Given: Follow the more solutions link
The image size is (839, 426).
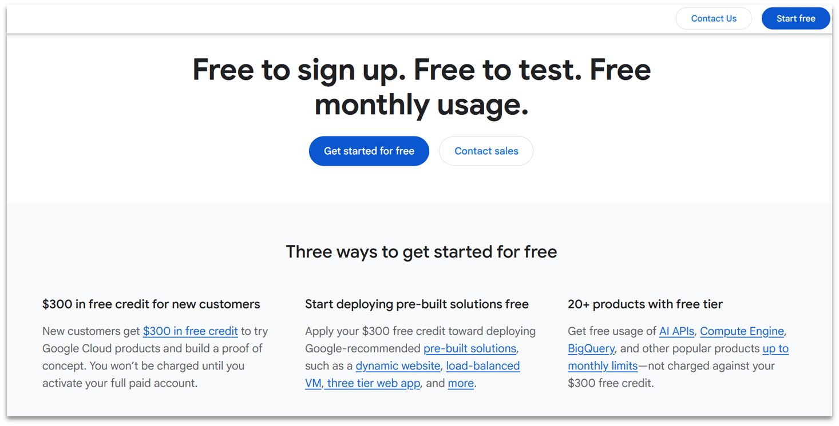Looking at the screenshot, I should (461, 383).
